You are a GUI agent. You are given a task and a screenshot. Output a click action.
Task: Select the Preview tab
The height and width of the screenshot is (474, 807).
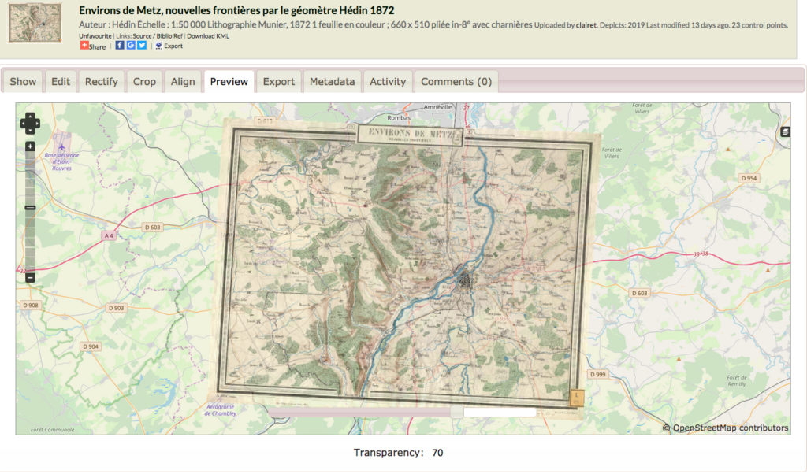(229, 82)
